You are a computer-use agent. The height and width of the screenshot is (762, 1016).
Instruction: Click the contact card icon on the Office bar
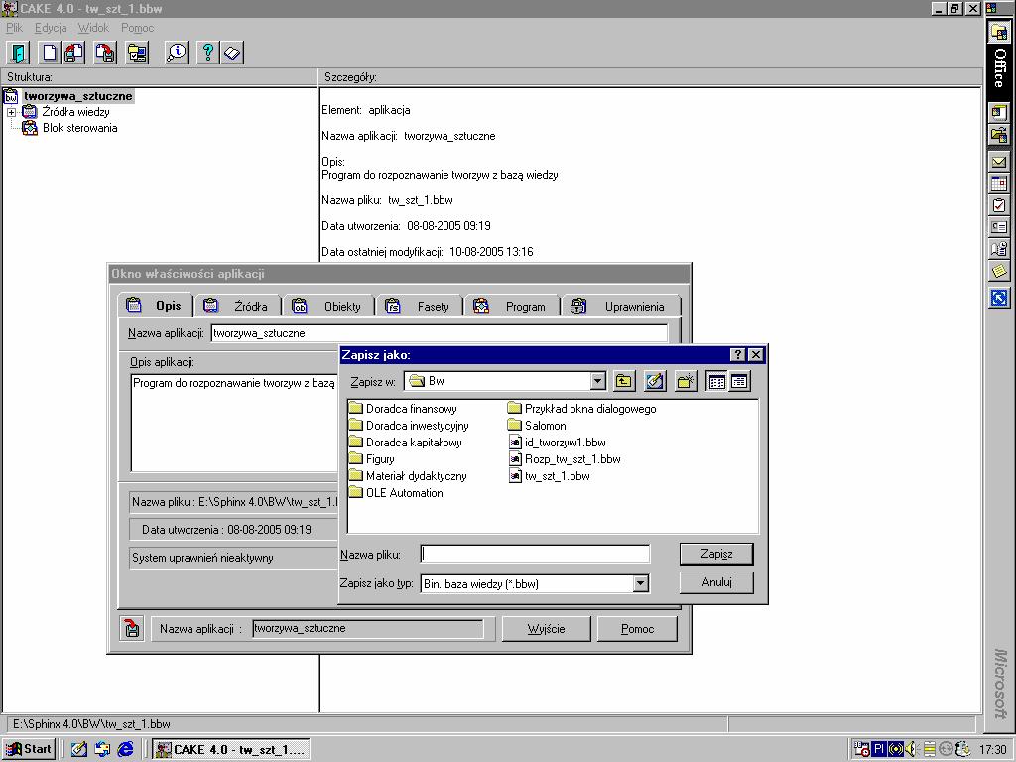click(x=998, y=227)
